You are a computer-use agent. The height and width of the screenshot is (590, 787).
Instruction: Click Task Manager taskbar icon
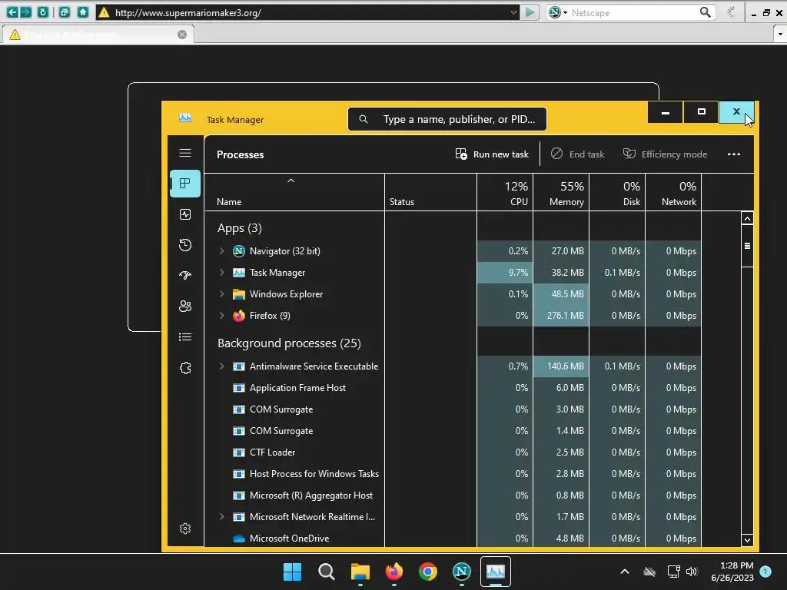(x=496, y=572)
